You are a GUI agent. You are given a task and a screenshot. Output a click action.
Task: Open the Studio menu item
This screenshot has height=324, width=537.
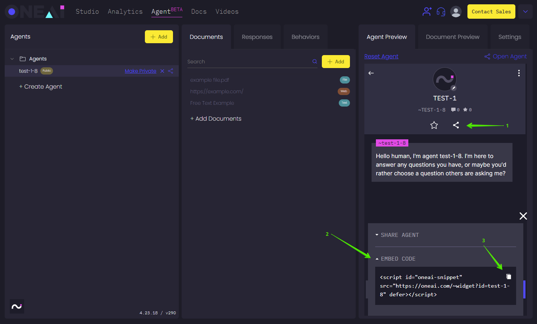[87, 12]
